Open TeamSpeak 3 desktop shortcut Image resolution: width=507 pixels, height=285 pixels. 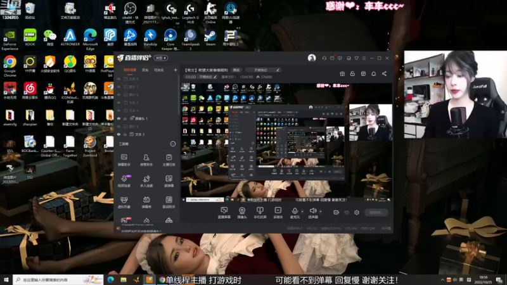[191, 39]
